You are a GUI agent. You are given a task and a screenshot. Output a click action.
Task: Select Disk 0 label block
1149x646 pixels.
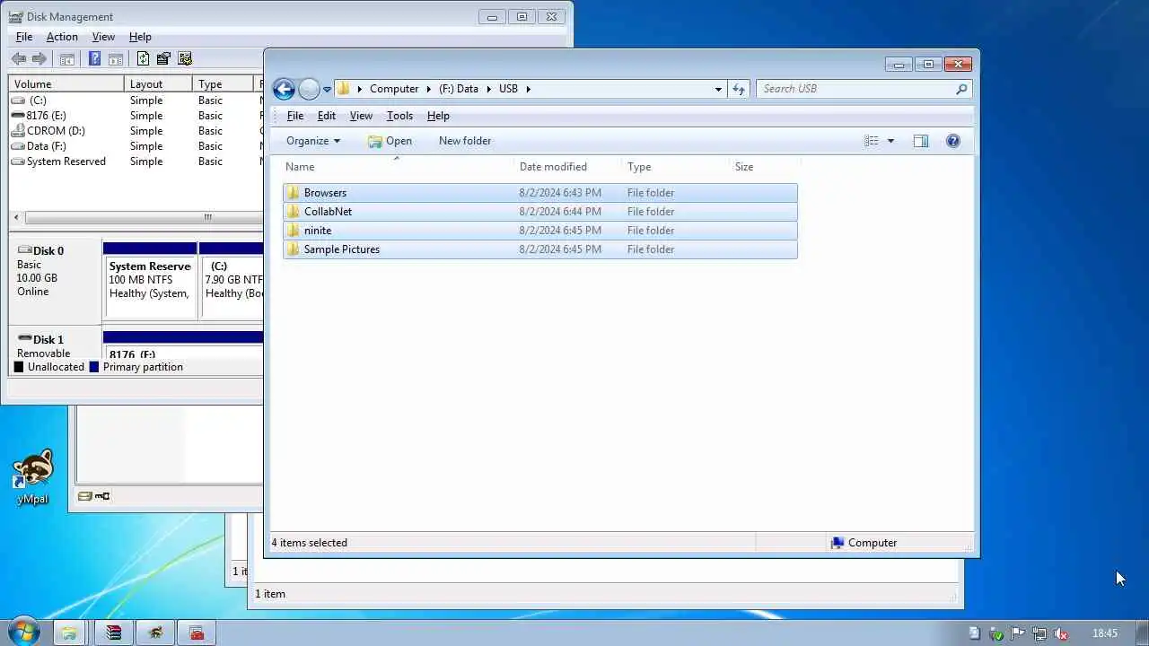(55, 282)
